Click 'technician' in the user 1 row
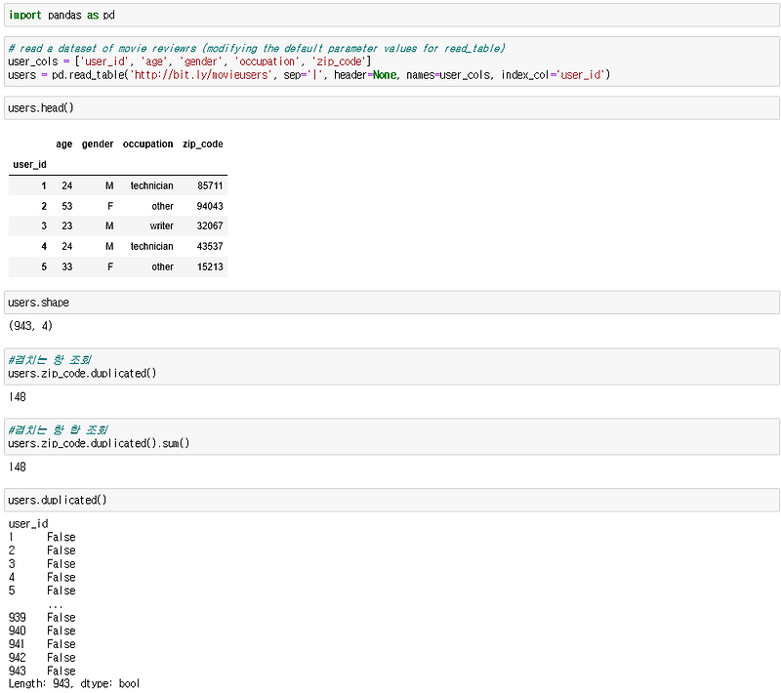This screenshot has width=781, height=693. point(152,185)
